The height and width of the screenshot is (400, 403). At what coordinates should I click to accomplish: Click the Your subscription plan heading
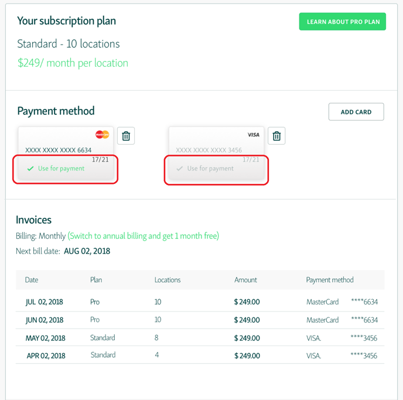pyautogui.click(x=67, y=21)
